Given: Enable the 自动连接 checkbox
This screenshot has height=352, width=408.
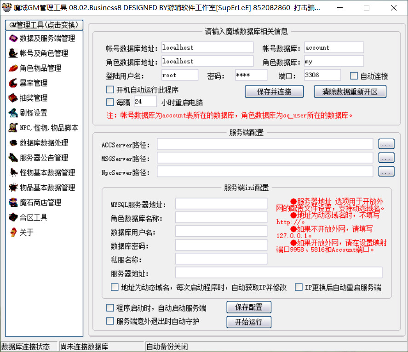Looking at the screenshot, I should point(354,76).
